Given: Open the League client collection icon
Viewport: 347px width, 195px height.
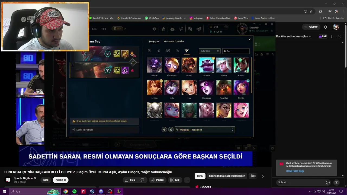Looking at the screenshot, I should point(172,29).
